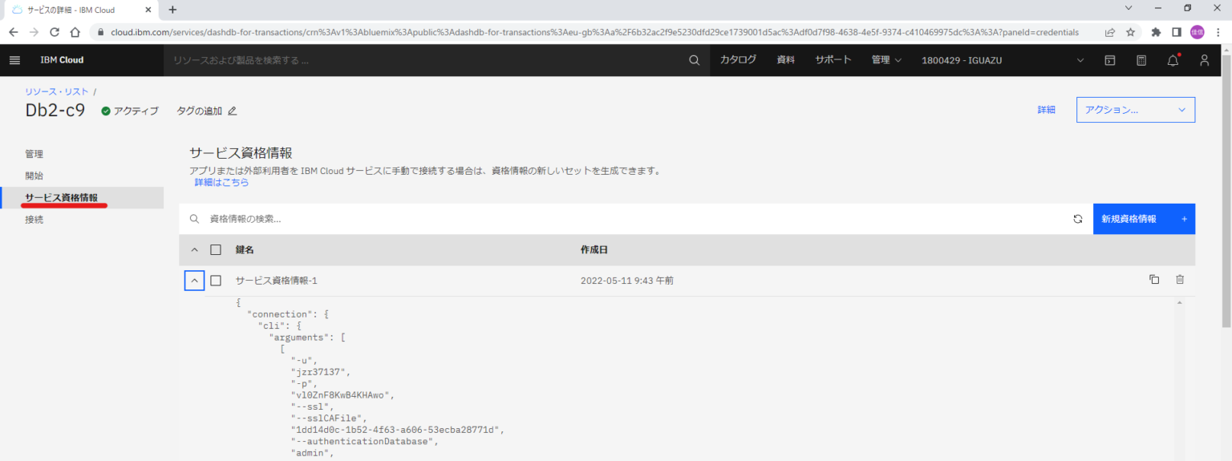Open the IBM Cloud Shell icon
The height and width of the screenshot is (461, 1232).
pyautogui.click(x=1110, y=60)
